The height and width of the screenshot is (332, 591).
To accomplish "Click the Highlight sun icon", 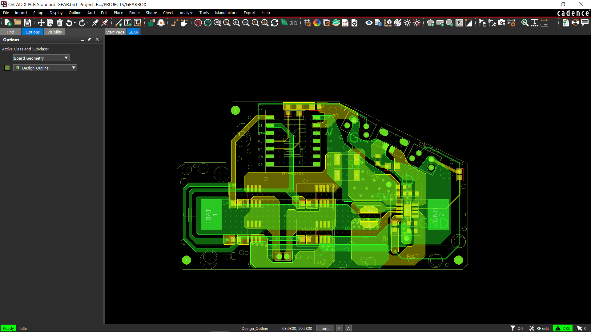I will 407,23.
